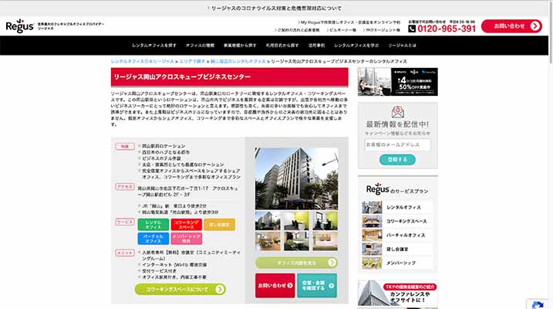Open the ビルオーナー様 header link

341,30
